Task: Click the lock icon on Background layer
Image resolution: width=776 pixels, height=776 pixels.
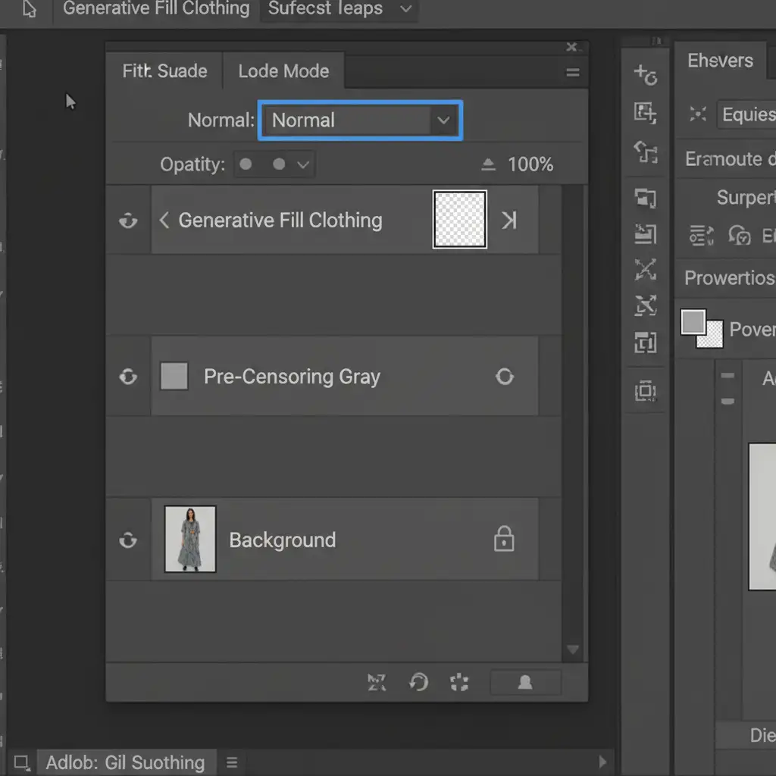Action: click(x=504, y=539)
